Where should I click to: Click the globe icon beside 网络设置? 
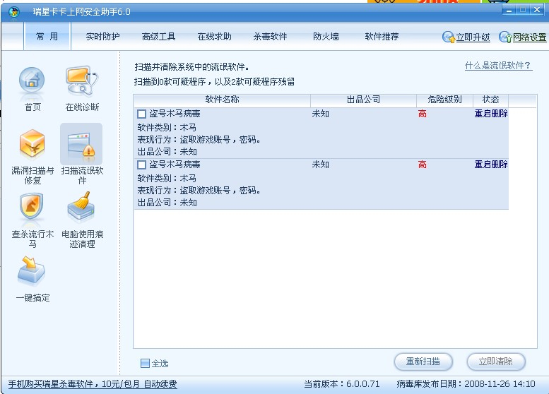pyautogui.click(x=505, y=37)
